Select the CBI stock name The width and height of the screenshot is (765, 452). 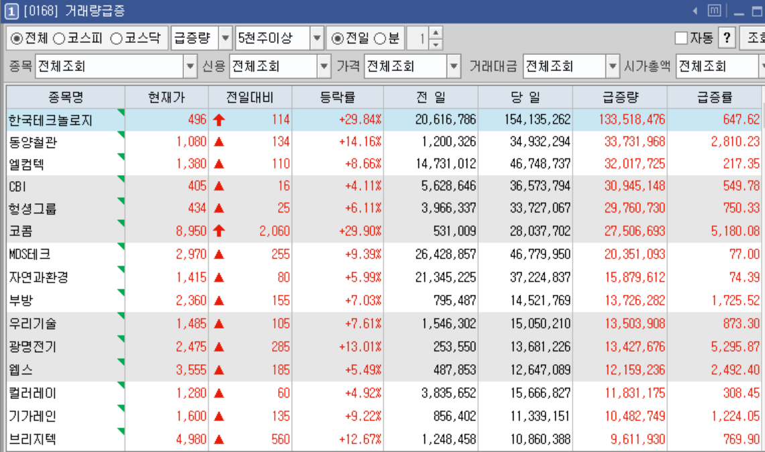tap(17, 186)
